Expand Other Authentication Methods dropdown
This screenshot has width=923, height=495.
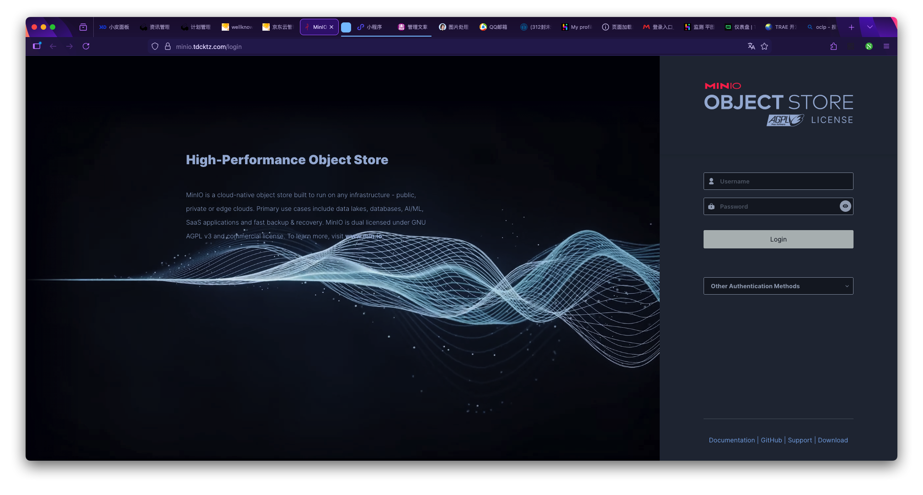(x=778, y=286)
